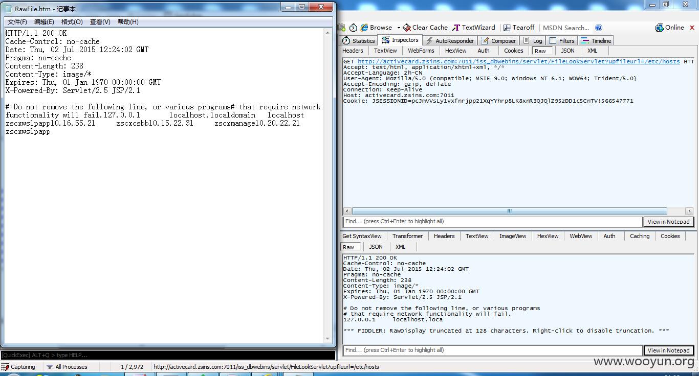Select request Headers inspector tab
Screen dimensions: 699x376
[353, 51]
